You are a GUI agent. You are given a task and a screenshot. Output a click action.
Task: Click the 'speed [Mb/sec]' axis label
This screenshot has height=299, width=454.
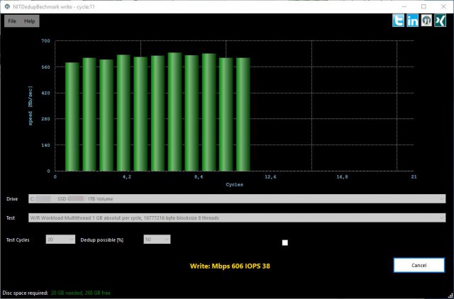tap(31, 106)
